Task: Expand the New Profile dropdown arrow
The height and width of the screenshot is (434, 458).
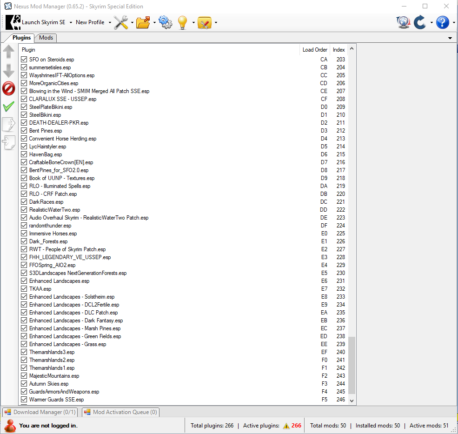Action: click(x=110, y=22)
